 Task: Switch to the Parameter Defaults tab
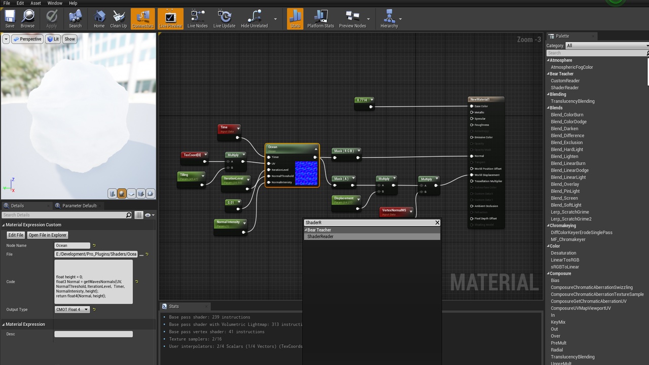[x=79, y=206]
